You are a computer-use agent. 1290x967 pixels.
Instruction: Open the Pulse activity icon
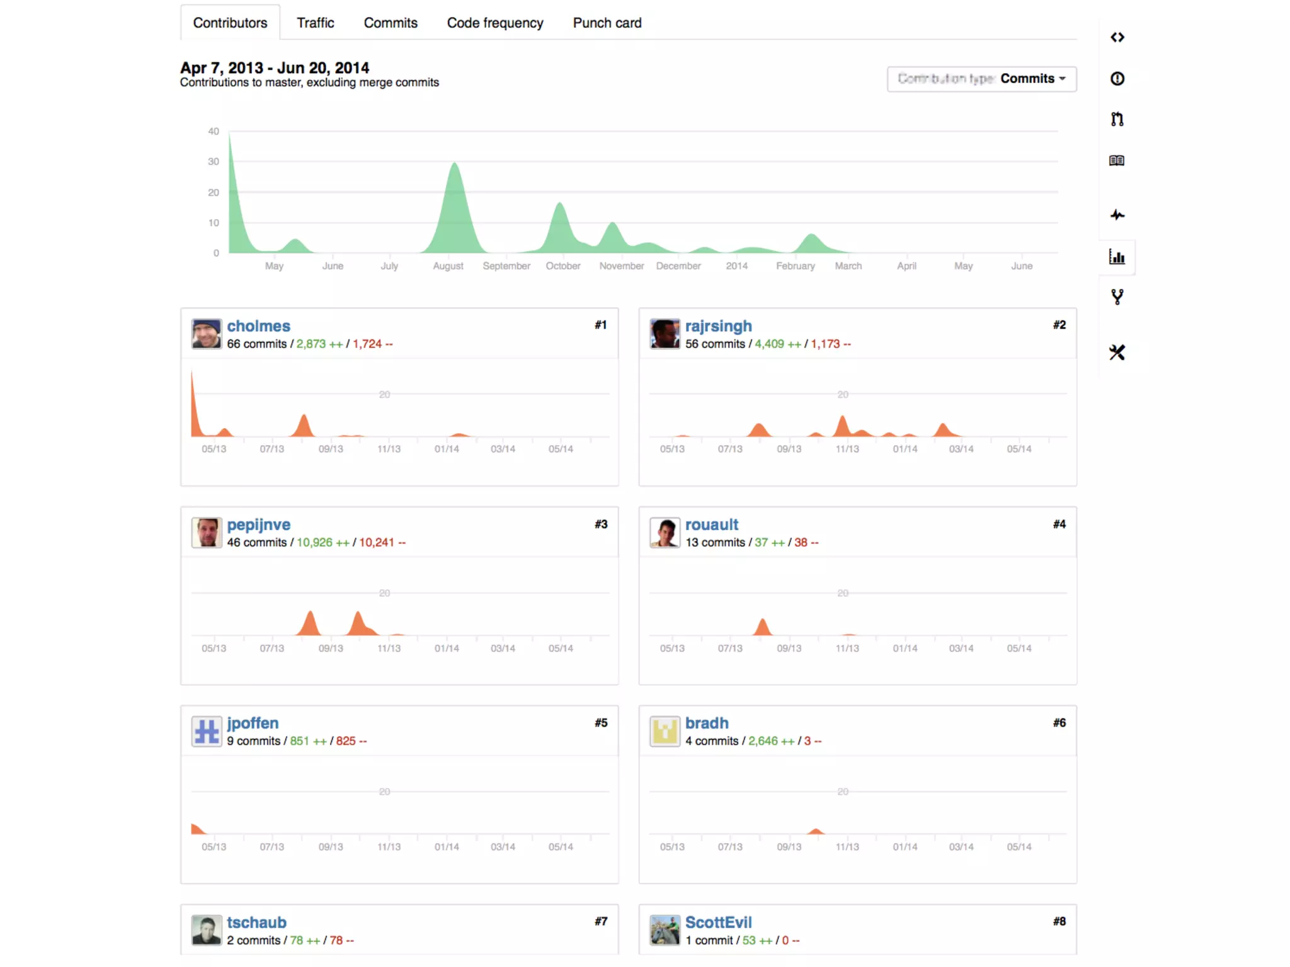point(1117,215)
